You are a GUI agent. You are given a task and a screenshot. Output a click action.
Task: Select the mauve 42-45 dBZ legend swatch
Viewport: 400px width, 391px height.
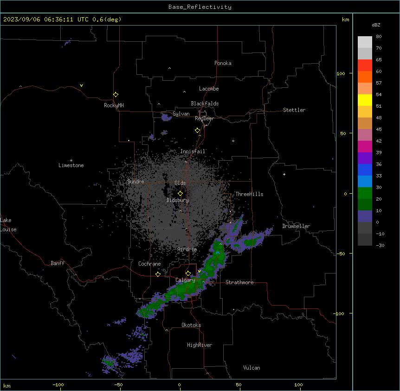coord(365,135)
